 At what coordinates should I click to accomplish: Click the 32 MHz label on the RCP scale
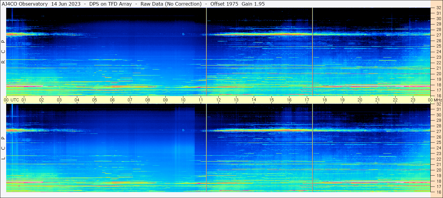pos(438,8)
